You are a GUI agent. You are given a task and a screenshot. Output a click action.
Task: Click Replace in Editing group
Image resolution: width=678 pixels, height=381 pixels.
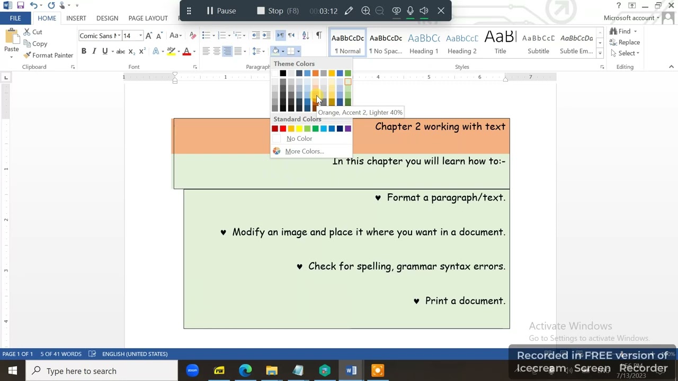[x=625, y=42]
